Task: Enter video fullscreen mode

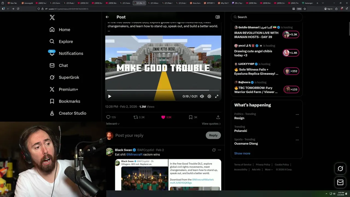Action: (x=217, y=96)
